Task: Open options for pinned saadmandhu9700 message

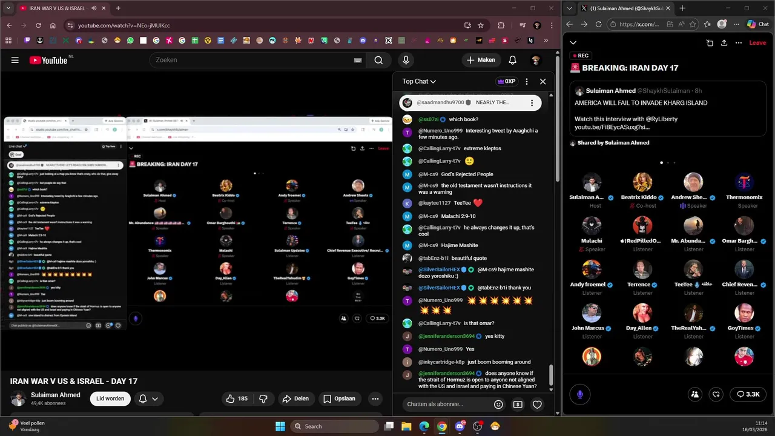Action: pos(532,103)
